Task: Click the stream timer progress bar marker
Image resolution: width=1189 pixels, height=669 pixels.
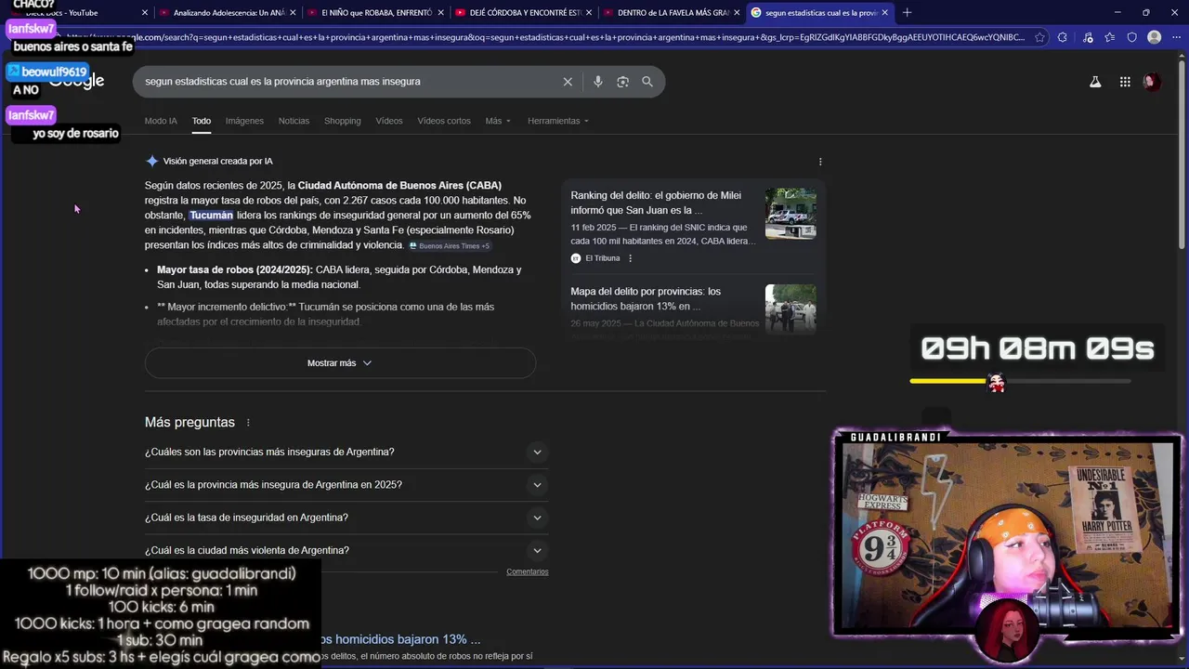Action: point(996,382)
